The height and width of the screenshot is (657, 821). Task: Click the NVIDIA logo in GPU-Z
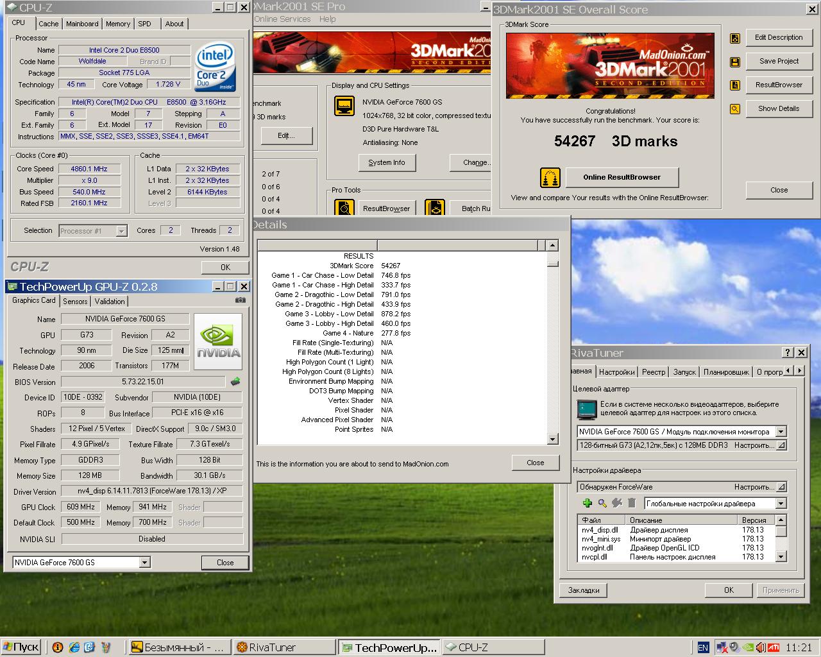pos(218,341)
